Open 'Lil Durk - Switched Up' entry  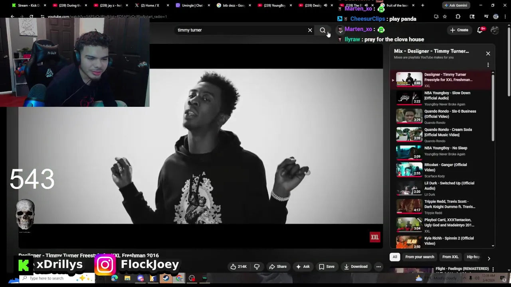point(442,188)
